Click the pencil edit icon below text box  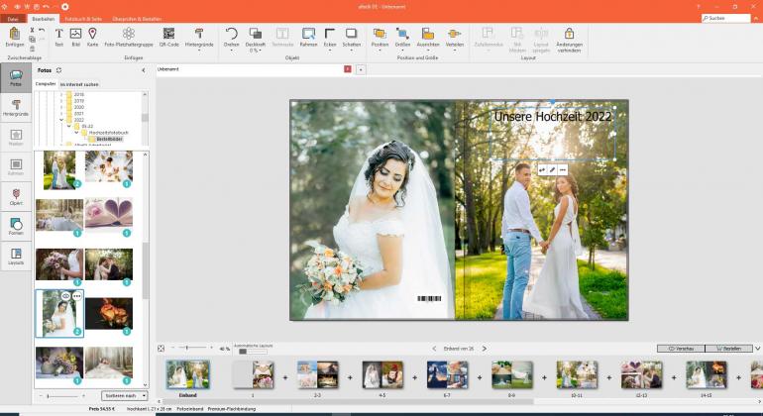pos(552,169)
